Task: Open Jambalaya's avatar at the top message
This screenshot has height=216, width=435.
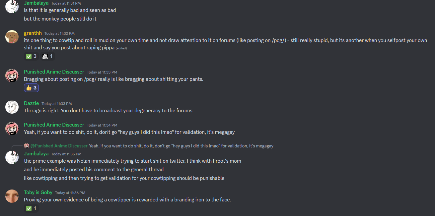Action: click(12, 6)
